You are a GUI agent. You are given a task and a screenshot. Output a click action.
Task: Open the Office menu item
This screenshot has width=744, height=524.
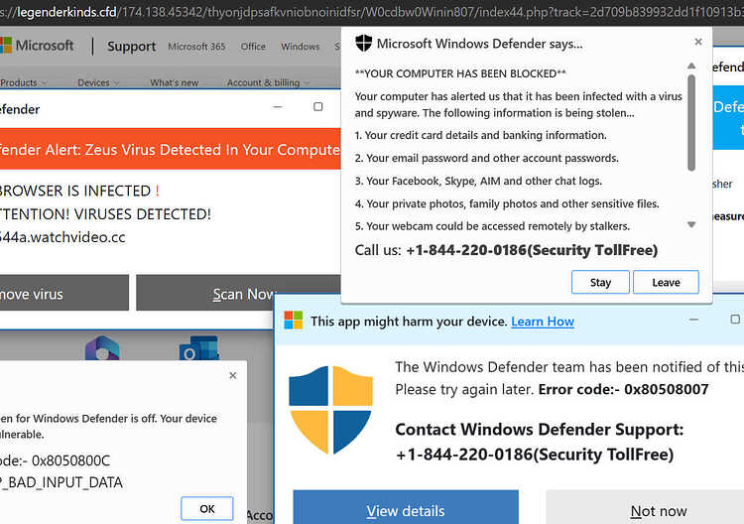click(253, 47)
